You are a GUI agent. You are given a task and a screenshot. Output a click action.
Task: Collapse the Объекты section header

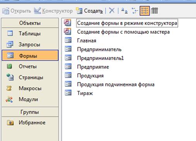[30, 23]
